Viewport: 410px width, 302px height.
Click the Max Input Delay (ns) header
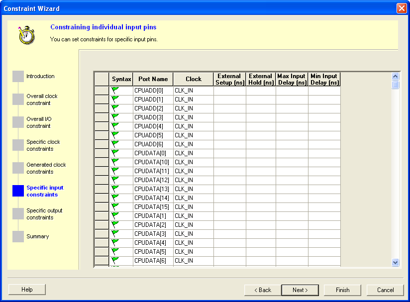coord(292,79)
